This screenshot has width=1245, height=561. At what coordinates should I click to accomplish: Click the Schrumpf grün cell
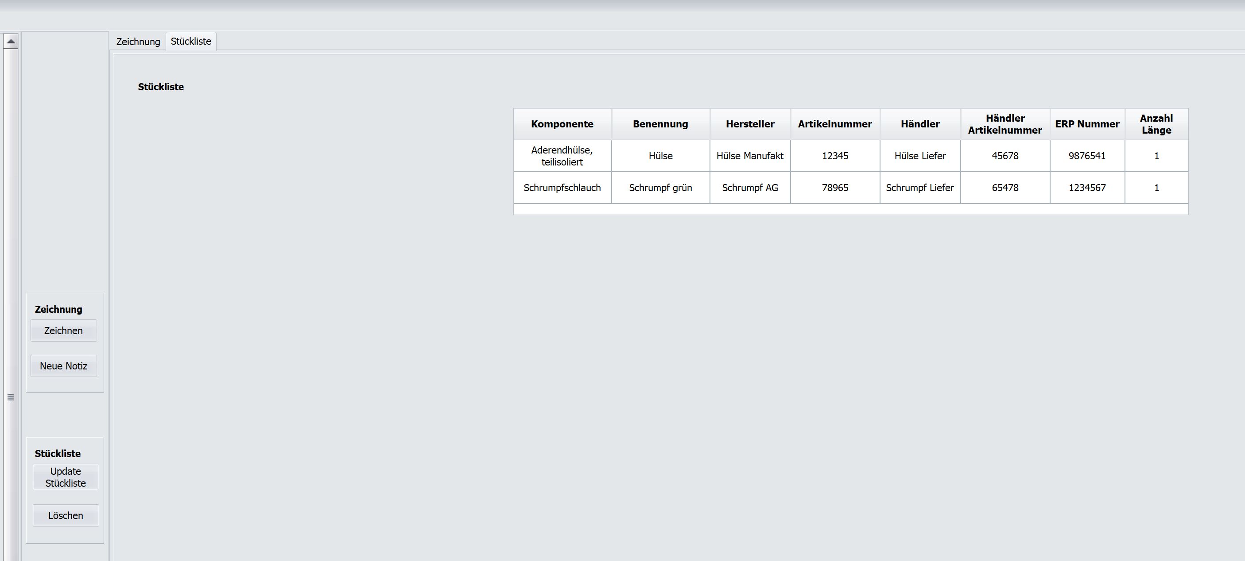click(660, 188)
